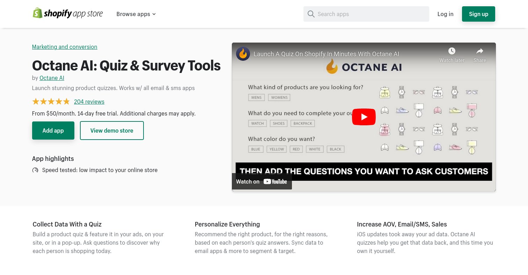Click the five-star rating icons
Viewport: 528px width, 275px height.
pyautogui.click(x=51, y=102)
